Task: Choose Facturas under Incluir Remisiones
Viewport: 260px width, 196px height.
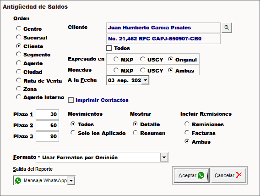Action: pyautogui.click(x=187, y=133)
